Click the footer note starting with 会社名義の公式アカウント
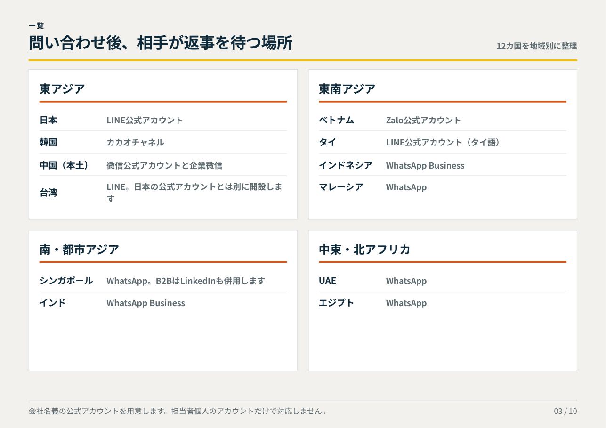 [x=178, y=411]
